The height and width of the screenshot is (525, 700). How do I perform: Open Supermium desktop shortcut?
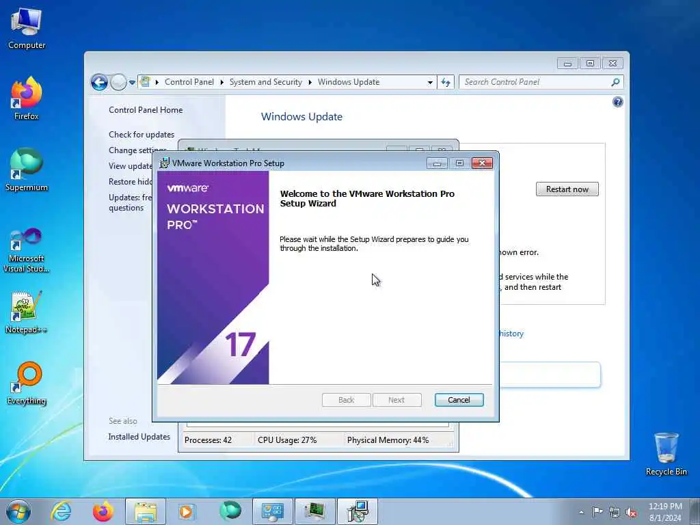click(x=27, y=170)
